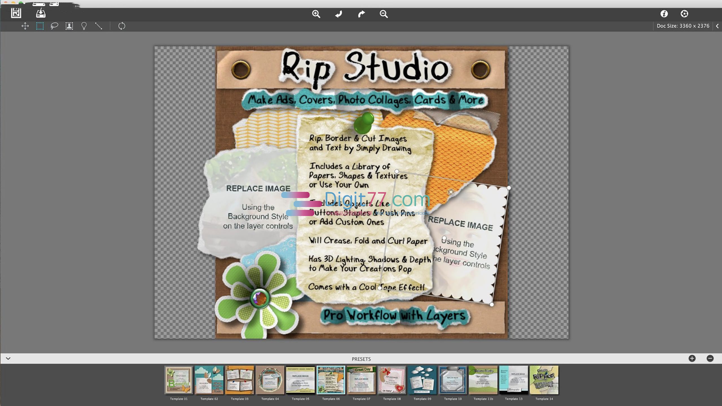Select the Lasso selection tool
This screenshot has width=722, height=406.
click(x=54, y=26)
